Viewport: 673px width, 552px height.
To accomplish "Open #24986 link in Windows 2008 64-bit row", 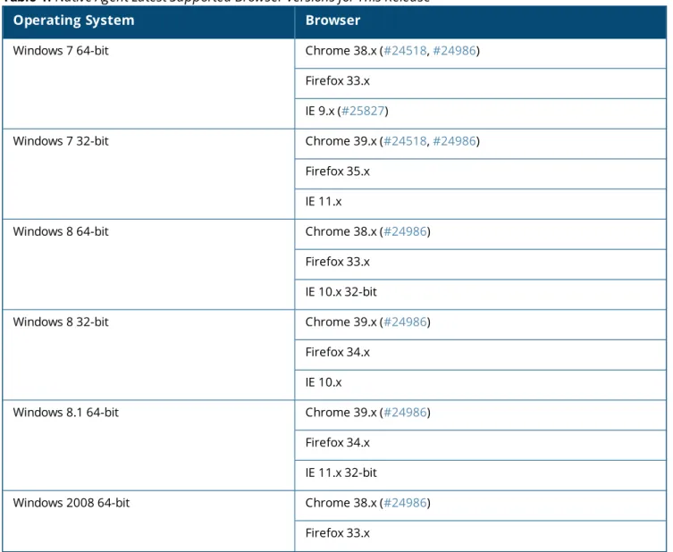I will [x=405, y=503].
